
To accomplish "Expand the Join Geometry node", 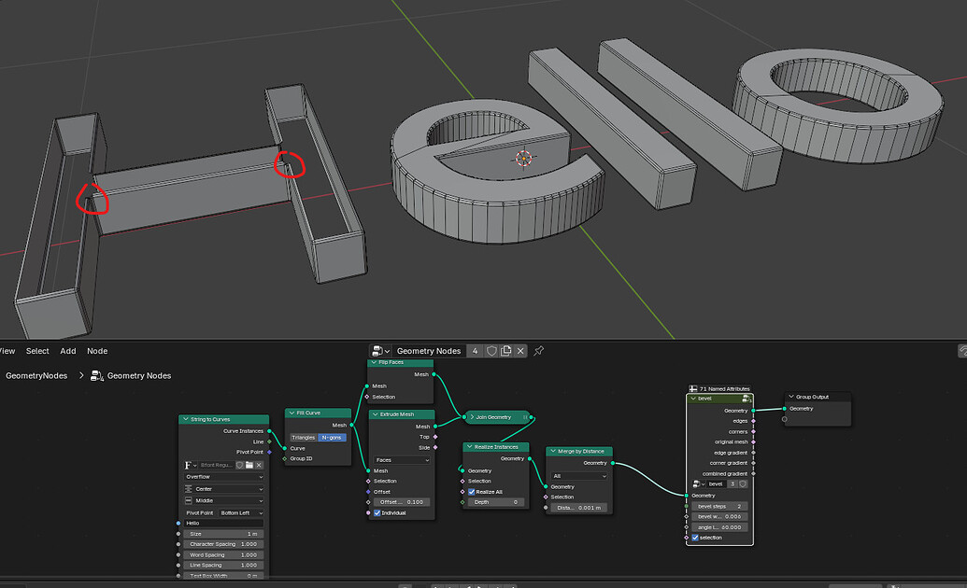I will point(472,417).
